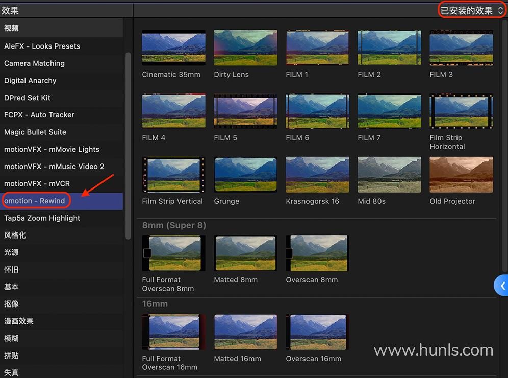The height and width of the screenshot is (378, 508).
Task: Select the Cinematic 35mm effect thumbnail
Action: (x=173, y=48)
